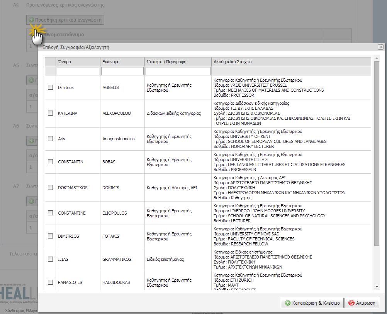Tick the checkbox for Dimitrios AGGELIS
The width and height of the screenshot is (387, 314).
click(x=50, y=87)
